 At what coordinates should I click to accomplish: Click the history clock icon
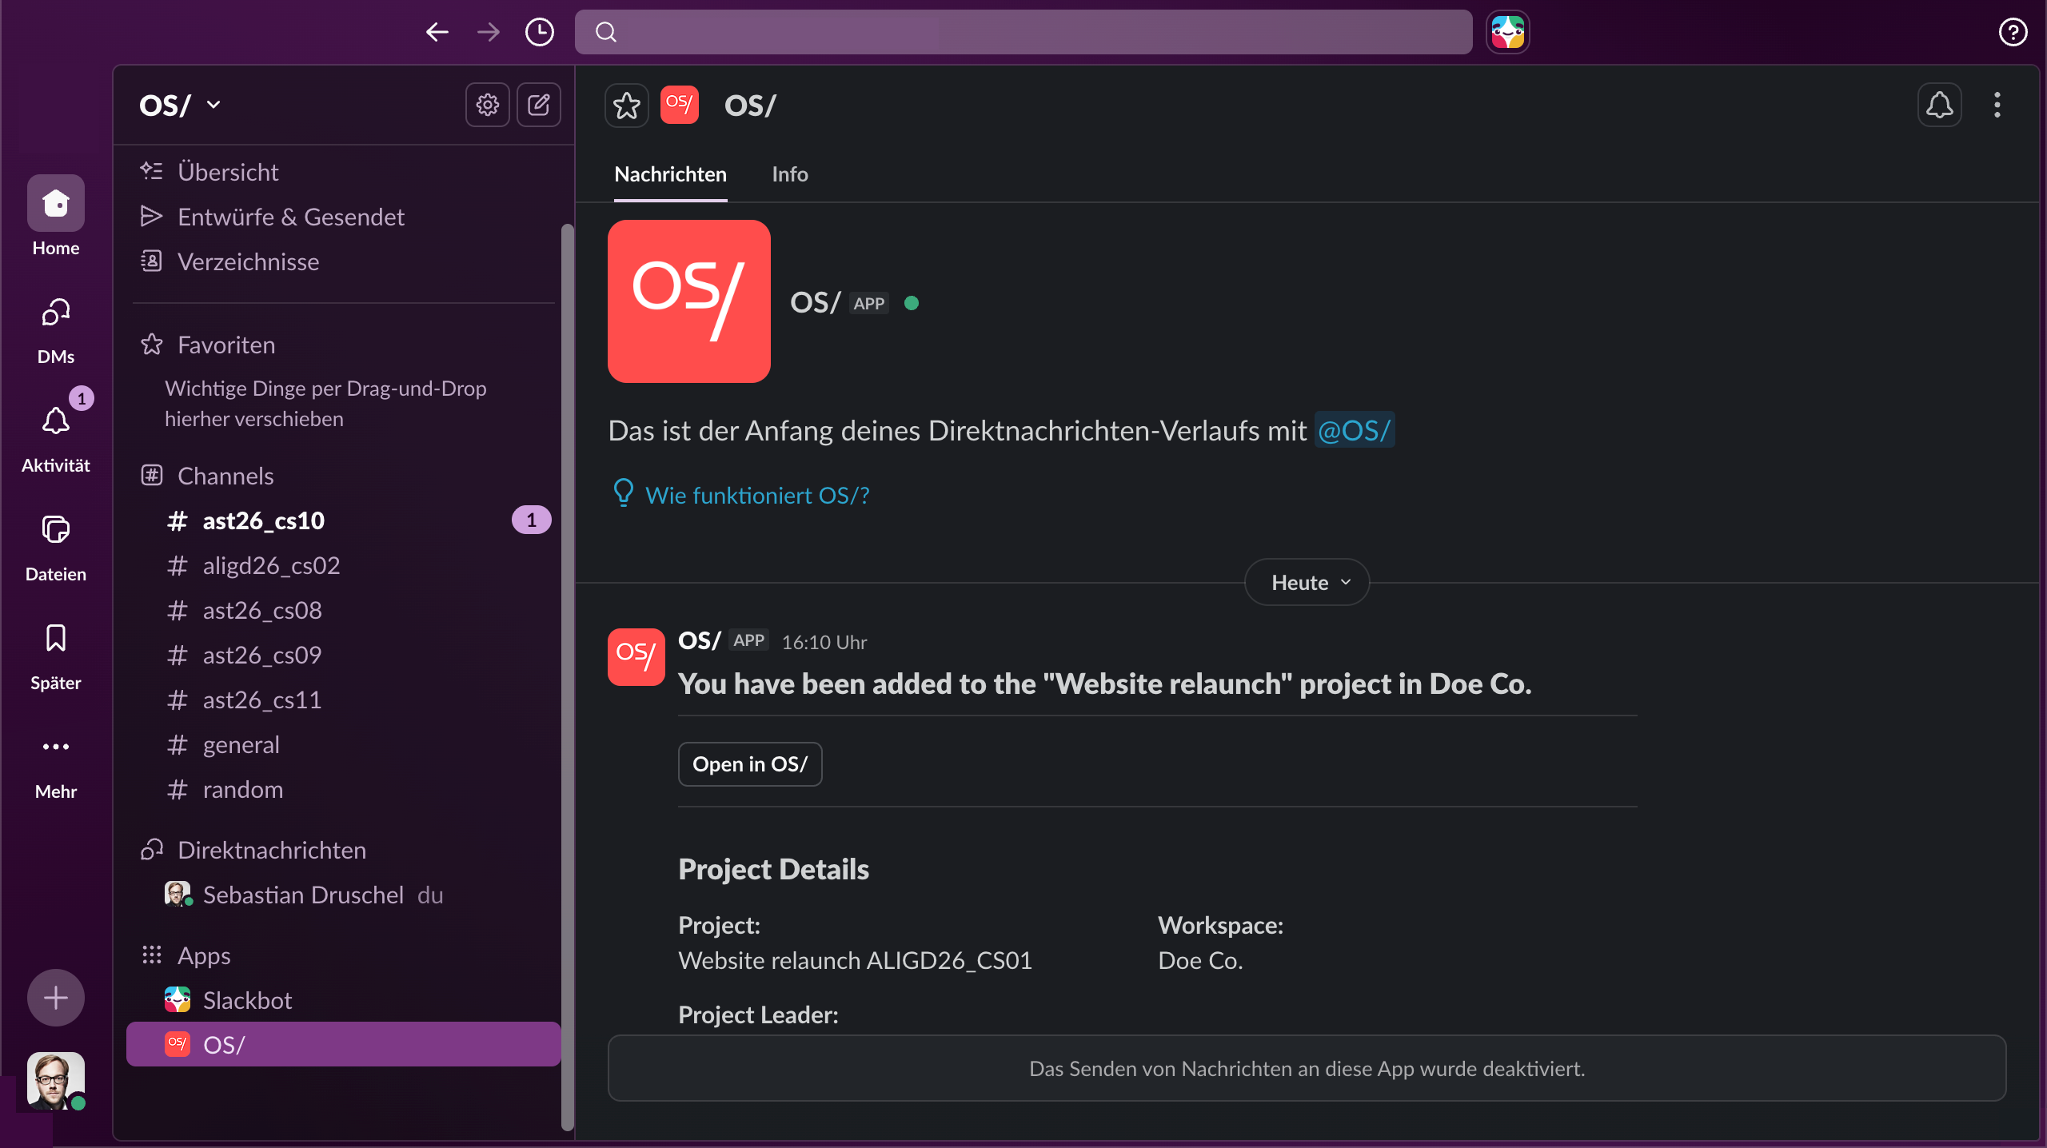coord(539,32)
